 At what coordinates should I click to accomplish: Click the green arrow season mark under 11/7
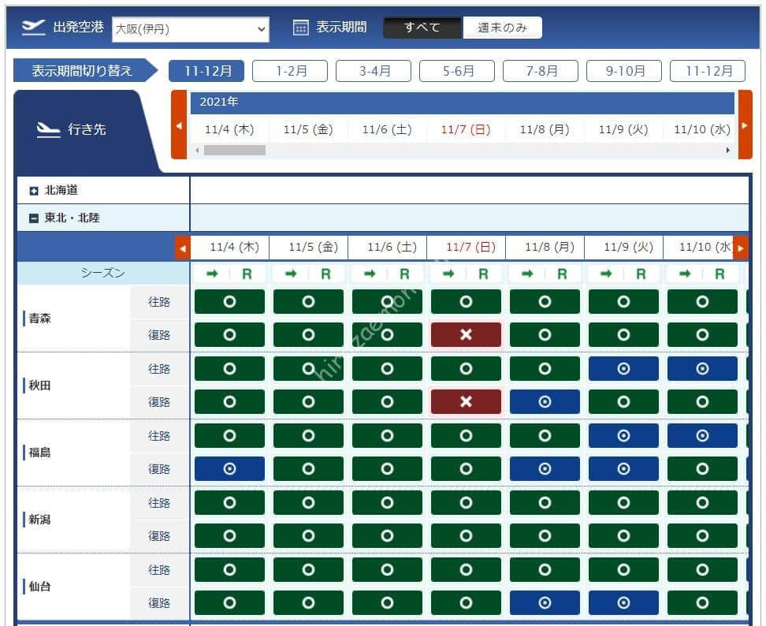tap(448, 274)
